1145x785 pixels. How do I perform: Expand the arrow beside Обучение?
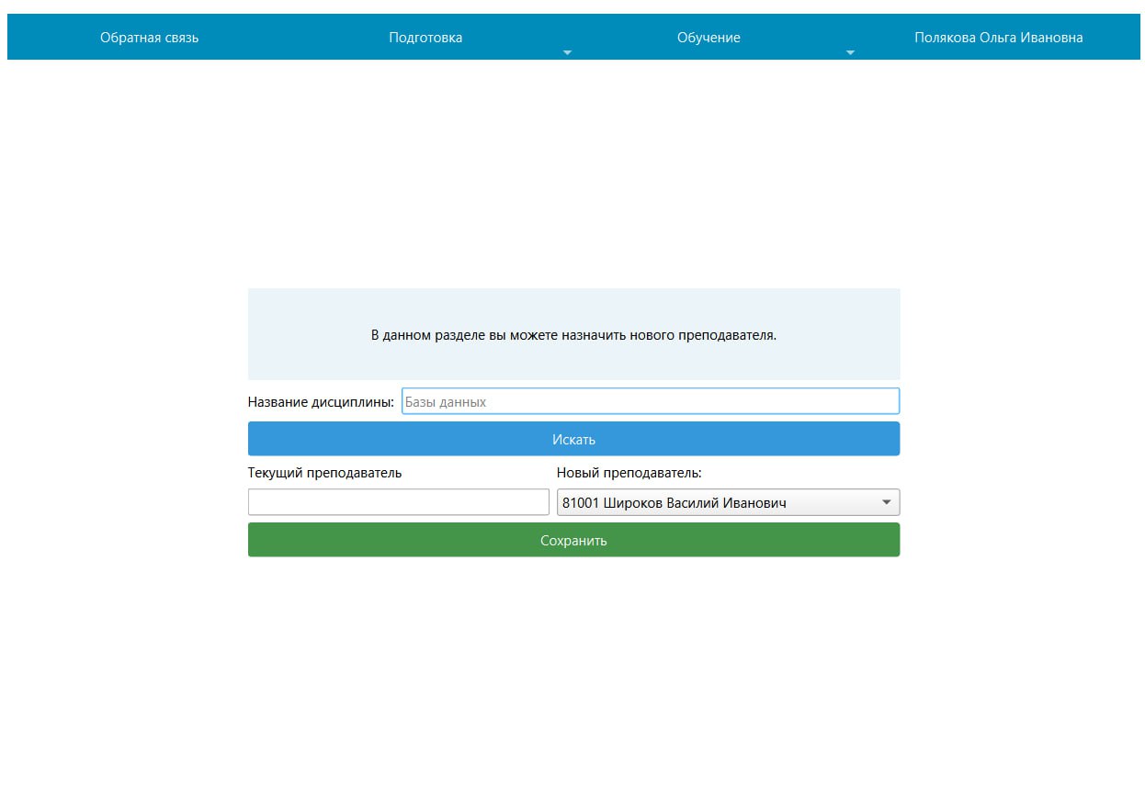pos(850,52)
